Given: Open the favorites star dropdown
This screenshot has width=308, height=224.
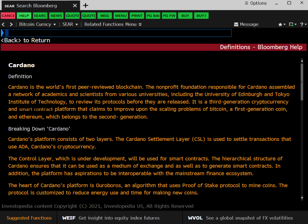Looking at the screenshot, I should pyautogui.click(x=282, y=24).
